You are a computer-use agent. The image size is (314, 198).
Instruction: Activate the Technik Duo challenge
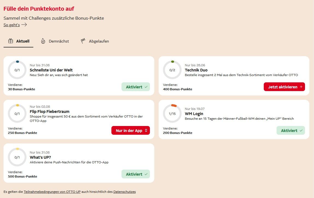point(284,87)
